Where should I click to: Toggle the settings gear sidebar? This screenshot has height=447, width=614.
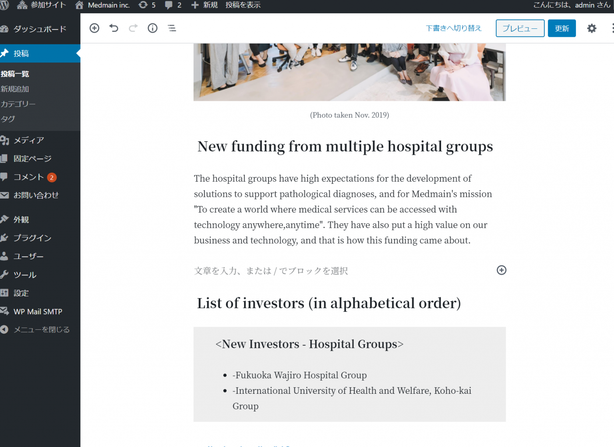(592, 28)
